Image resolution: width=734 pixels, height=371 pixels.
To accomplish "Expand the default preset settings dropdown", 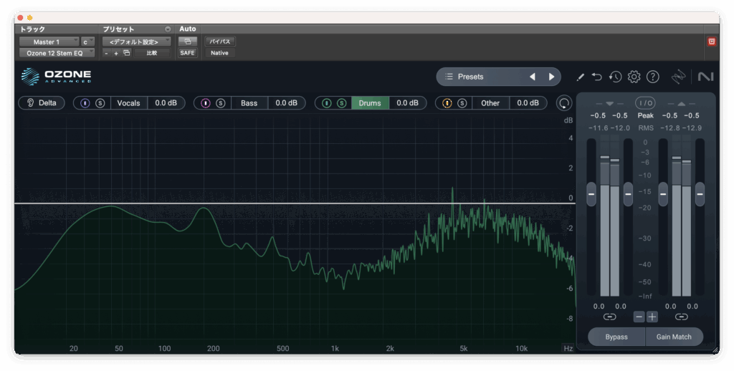I will pyautogui.click(x=136, y=42).
